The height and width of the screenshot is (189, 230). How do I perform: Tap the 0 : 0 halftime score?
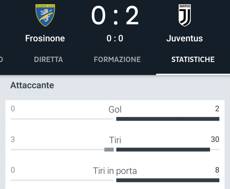click(x=115, y=38)
